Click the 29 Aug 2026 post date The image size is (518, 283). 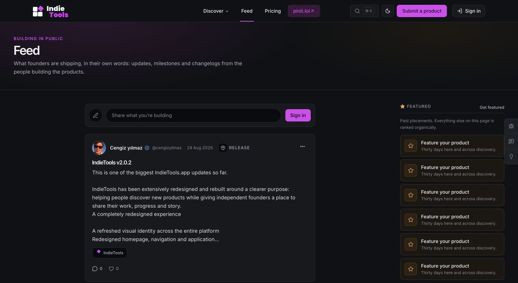pos(200,148)
